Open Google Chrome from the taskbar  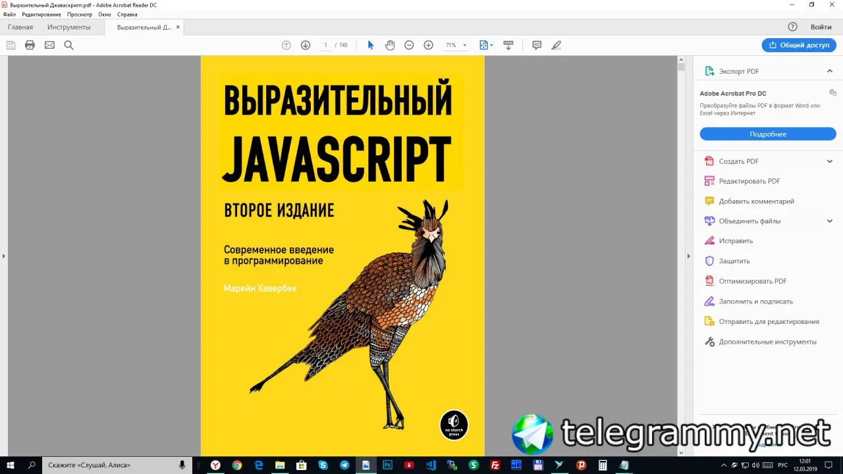click(237, 465)
